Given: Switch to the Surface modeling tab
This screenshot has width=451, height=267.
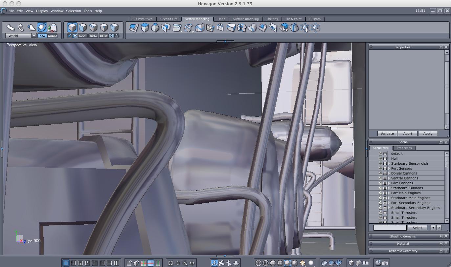Looking at the screenshot, I should [246, 19].
